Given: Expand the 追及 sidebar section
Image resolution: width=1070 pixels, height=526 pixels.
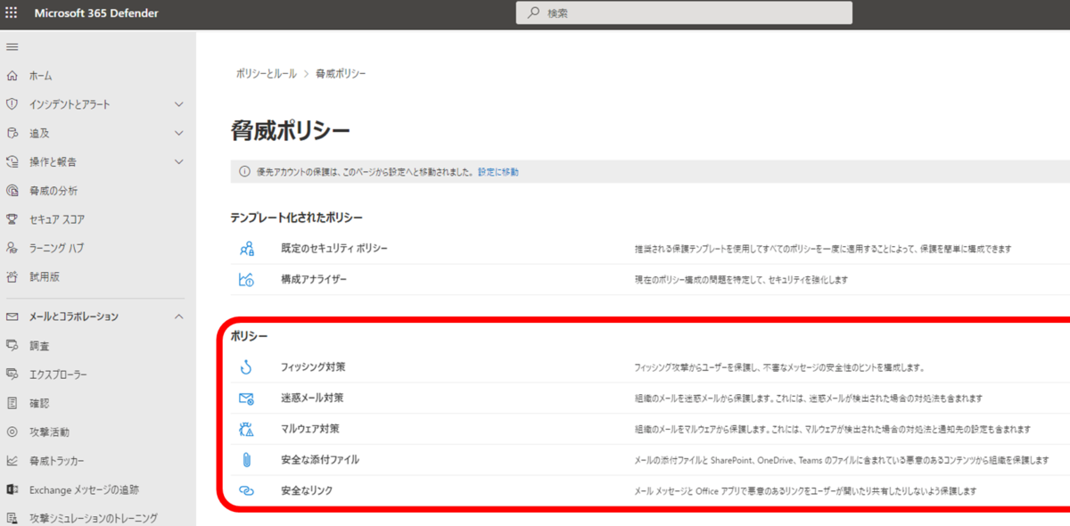Looking at the screenshot, I should [x=177, y=132].
